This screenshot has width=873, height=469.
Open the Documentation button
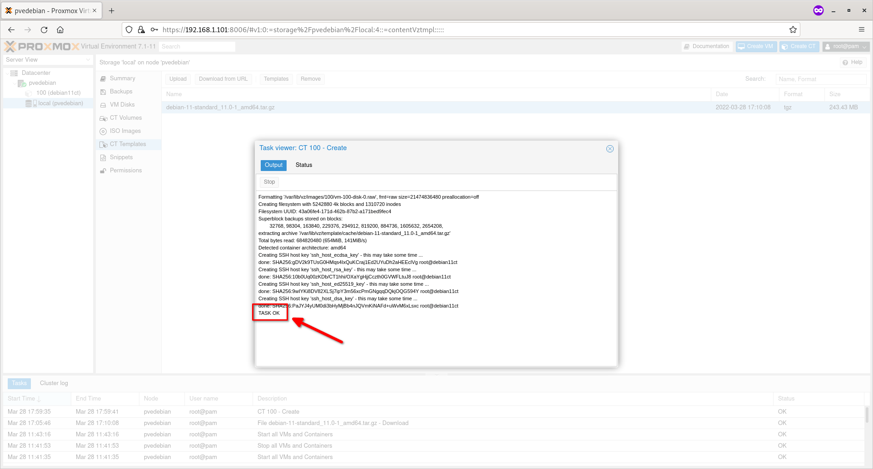(x=707, y=47)
